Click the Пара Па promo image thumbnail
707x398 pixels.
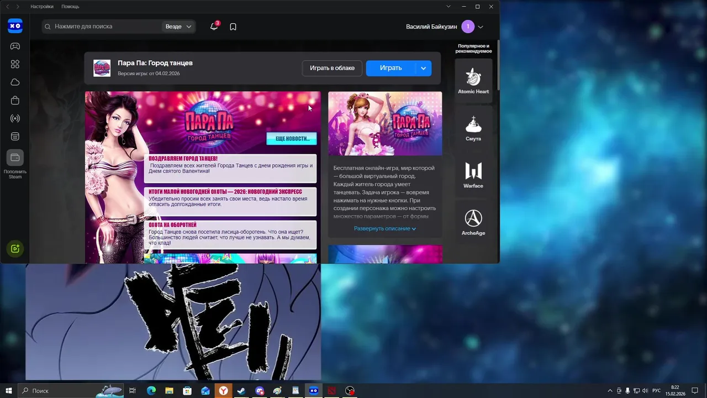(385, 123)
